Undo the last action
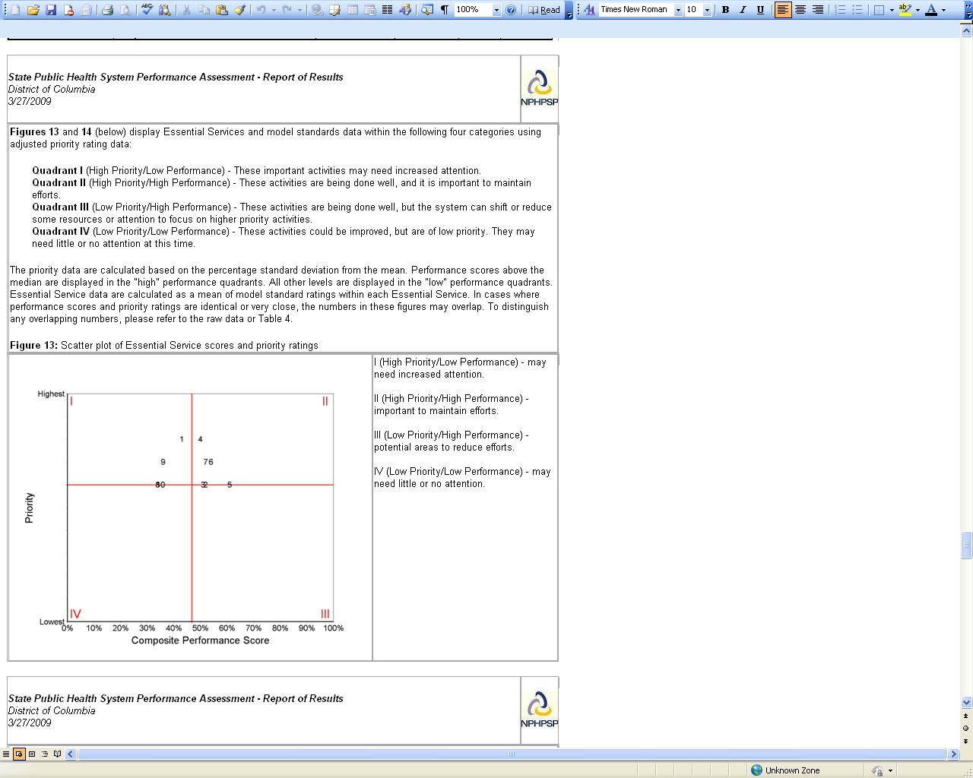Viewport: 973px width, 778px height. [261, 10]
